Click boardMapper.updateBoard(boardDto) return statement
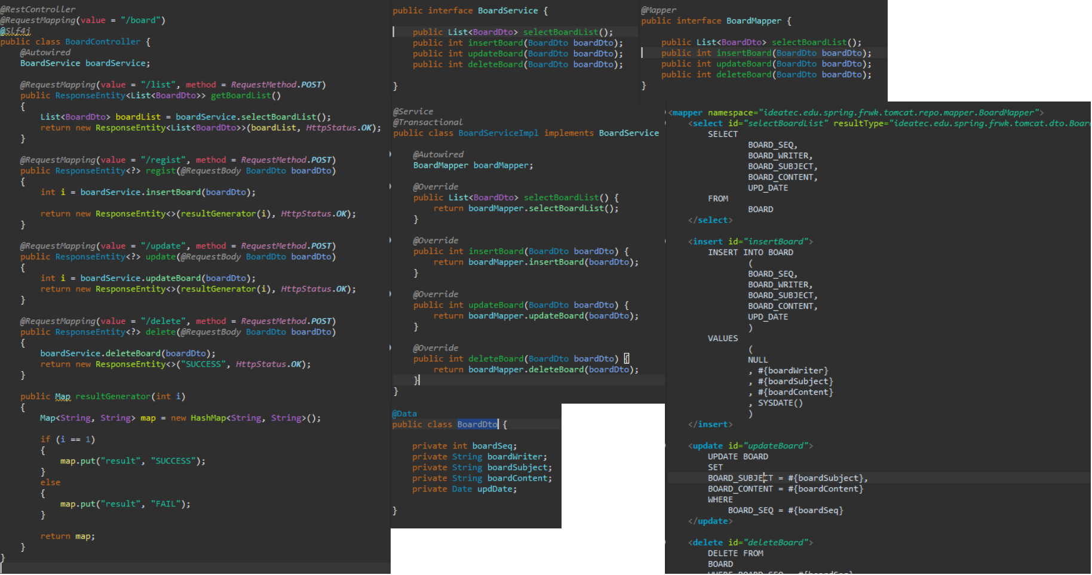This screenshot has height=575, width=1092. [536, 316]
